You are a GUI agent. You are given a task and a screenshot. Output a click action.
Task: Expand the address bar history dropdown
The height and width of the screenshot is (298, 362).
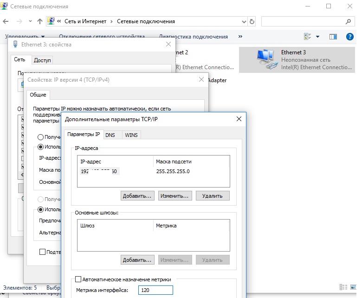point(244,22)
